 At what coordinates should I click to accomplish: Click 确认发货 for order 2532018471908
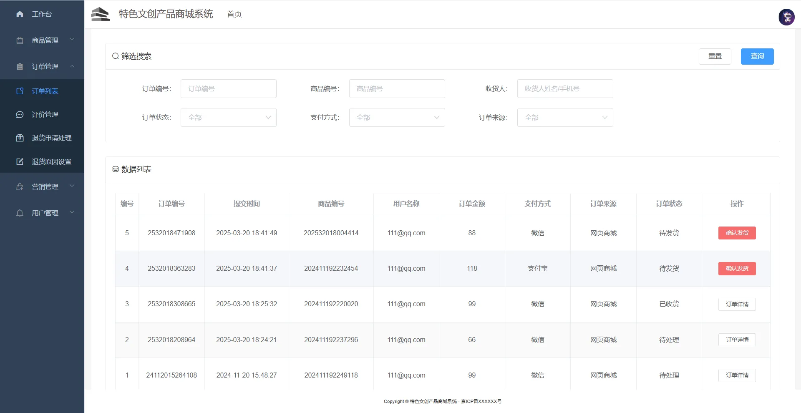[737, 233]
